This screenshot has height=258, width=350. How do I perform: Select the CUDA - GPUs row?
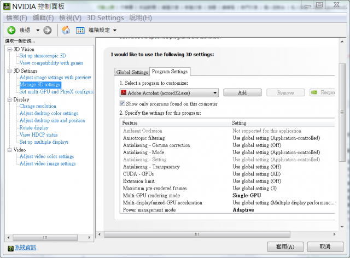coord(227,174)
